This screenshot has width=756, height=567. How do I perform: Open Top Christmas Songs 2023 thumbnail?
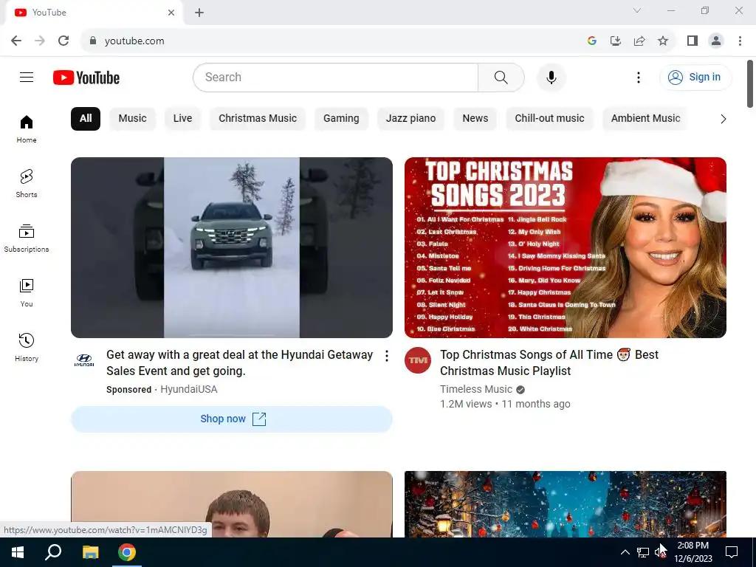[x=565, y=247]
